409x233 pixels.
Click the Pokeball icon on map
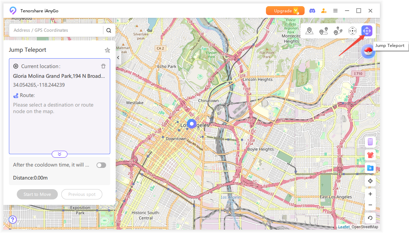[368, 51]
